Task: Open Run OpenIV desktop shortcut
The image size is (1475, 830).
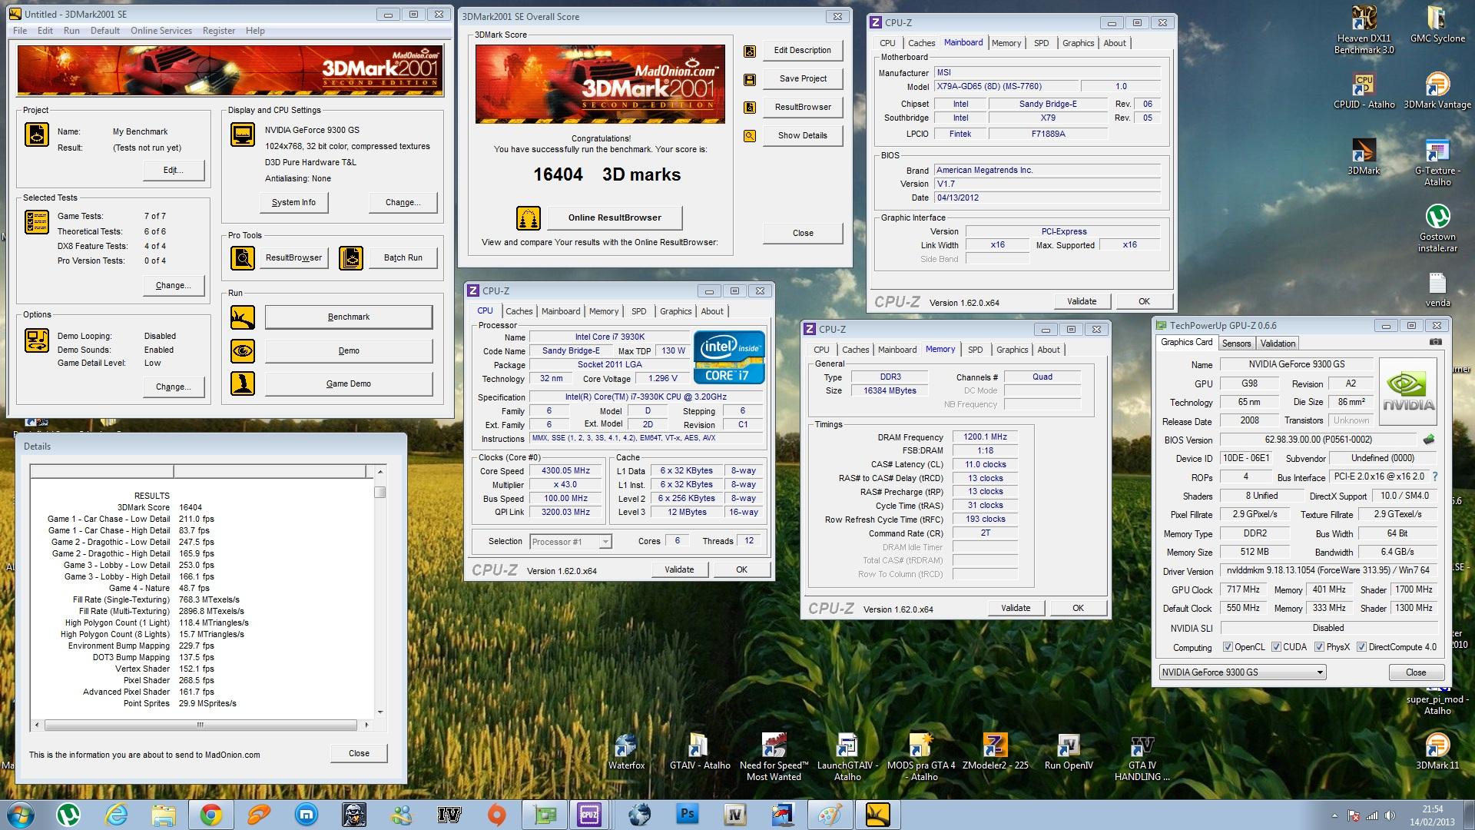Action: [x=1069, y=751]
